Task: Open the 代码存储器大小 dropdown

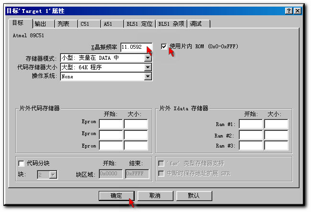Action: tap(148, 67)
